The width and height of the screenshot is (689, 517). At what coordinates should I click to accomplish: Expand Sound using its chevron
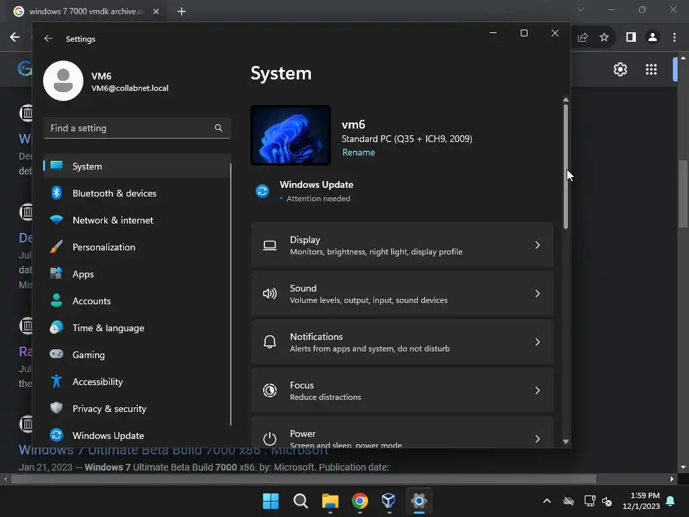click(538, 294)
